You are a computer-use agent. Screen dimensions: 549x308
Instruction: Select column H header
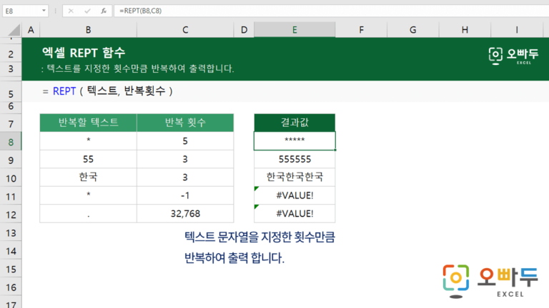click(x=465, y=30)
